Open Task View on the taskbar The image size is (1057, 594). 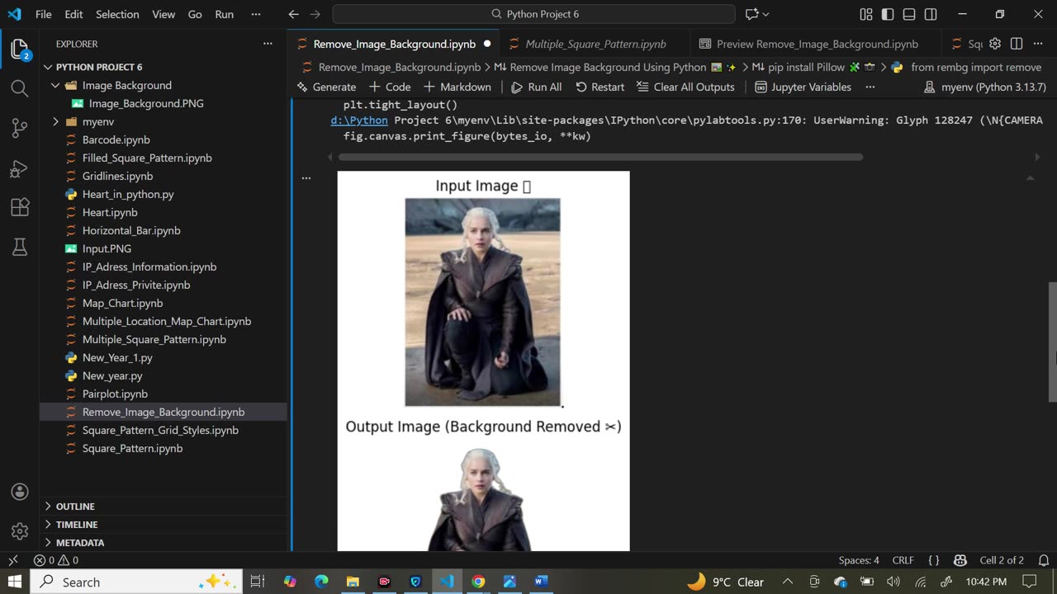coord(258,582)
